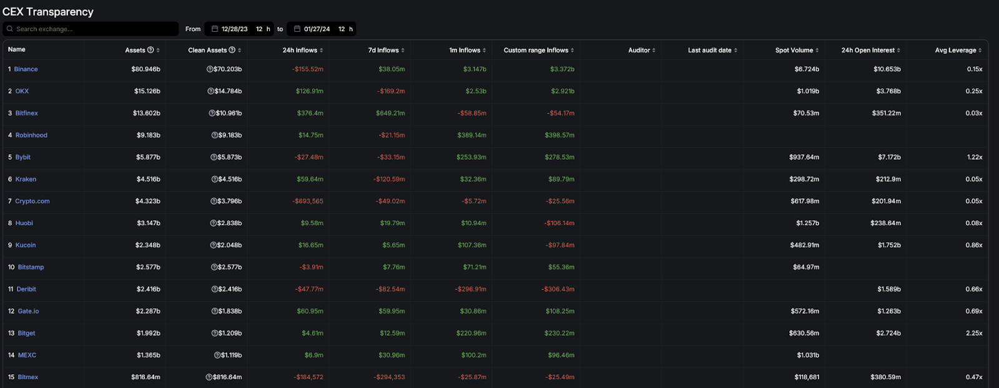999x388 pixels.
Task: Open the Huobi exchange link
Action: [x=24, y=223]
